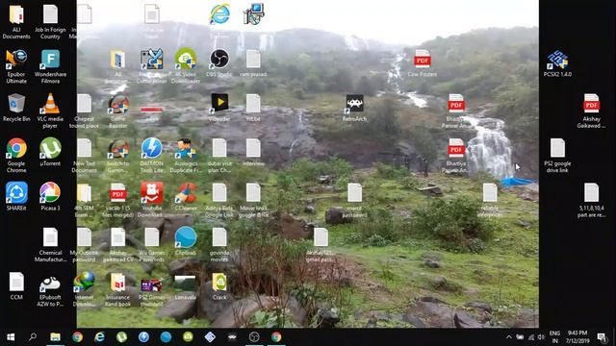Open SHAREit desktop shortcut

16,193
